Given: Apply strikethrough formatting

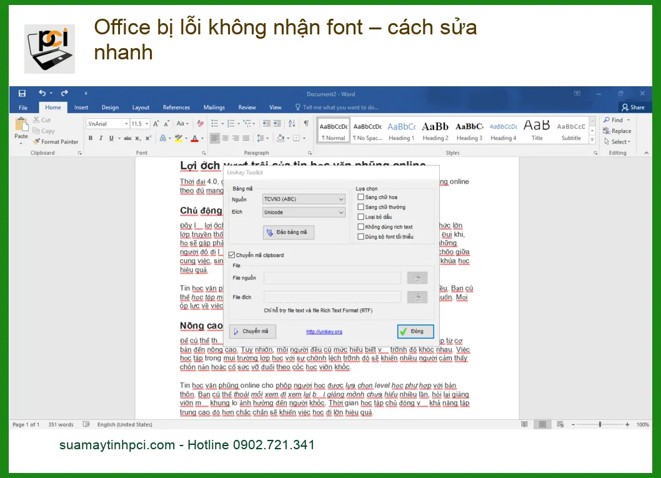Looking at the screenshot, I should [127, 138].
